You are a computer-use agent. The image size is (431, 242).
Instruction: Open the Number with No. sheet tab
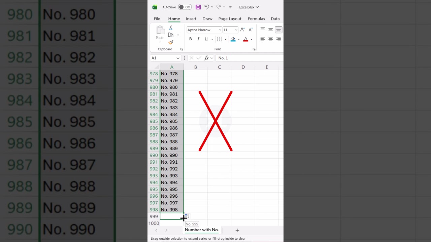pyautogui.click(x=202, y=230)
